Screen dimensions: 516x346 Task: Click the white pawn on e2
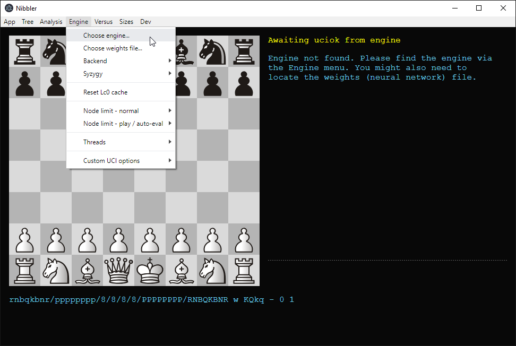point(150,239)
